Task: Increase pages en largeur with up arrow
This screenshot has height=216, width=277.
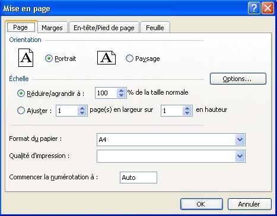Action: click(x=82, y=108)
